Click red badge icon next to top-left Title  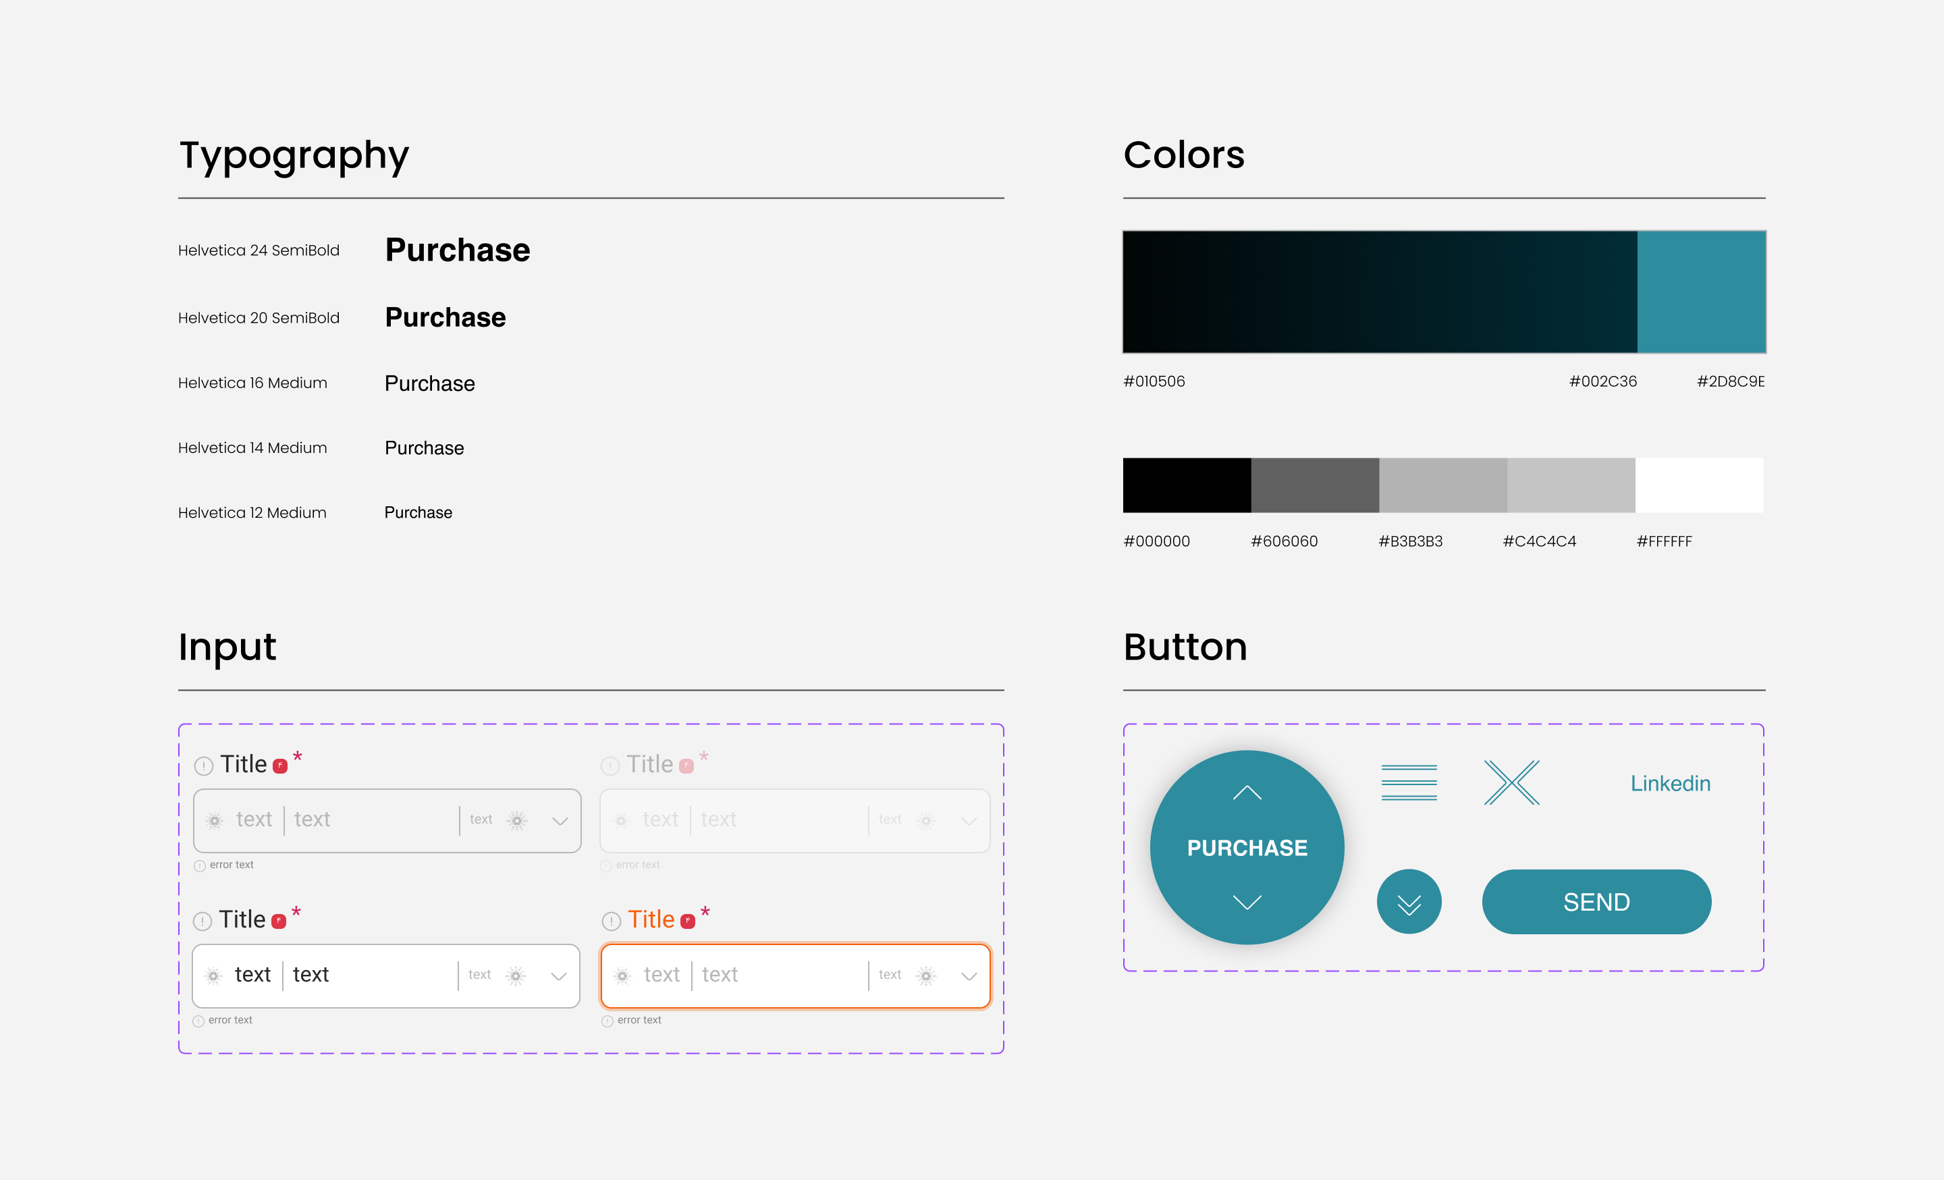280,766
